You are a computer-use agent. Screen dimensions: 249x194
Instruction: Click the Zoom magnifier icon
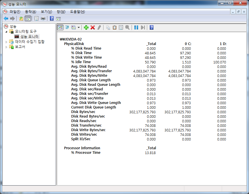pos(127,27)
